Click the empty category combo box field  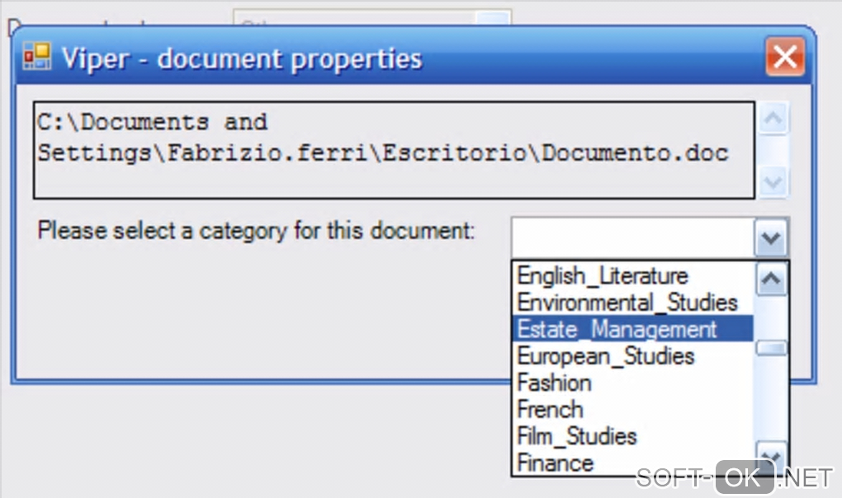632,238
